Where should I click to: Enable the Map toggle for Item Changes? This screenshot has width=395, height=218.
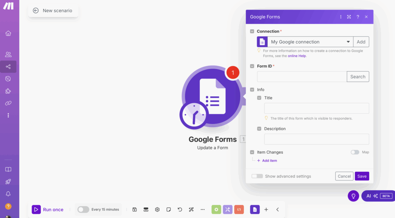tap(355, 152)
